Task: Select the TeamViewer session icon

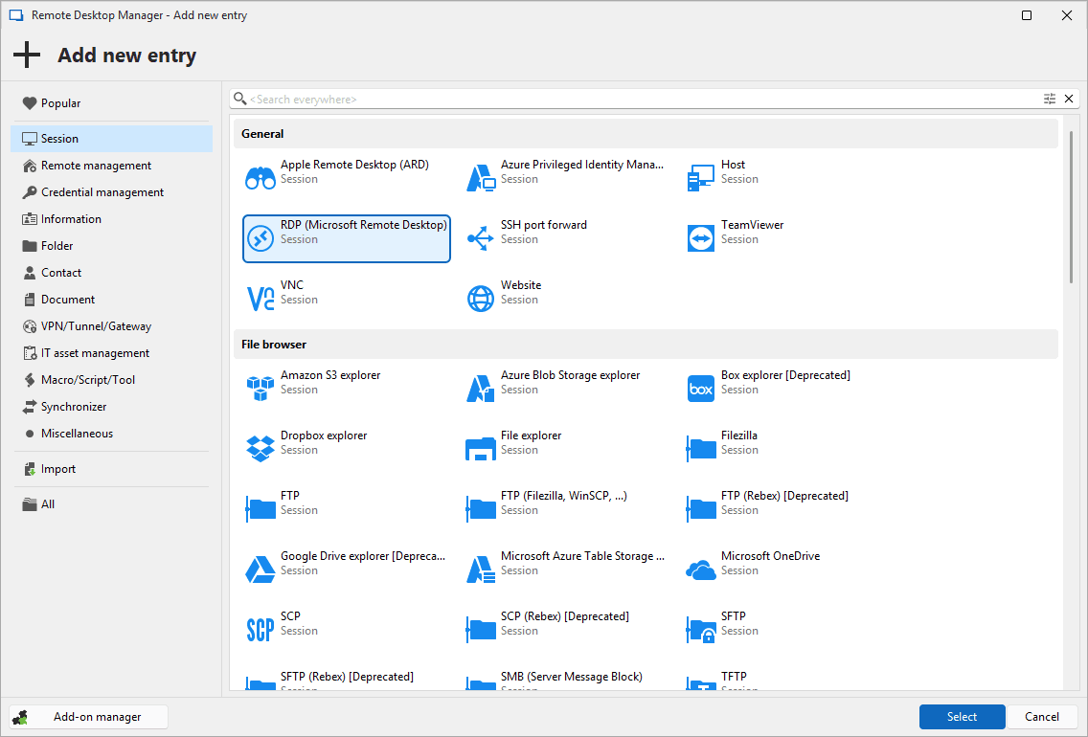Action: point(701,238)
